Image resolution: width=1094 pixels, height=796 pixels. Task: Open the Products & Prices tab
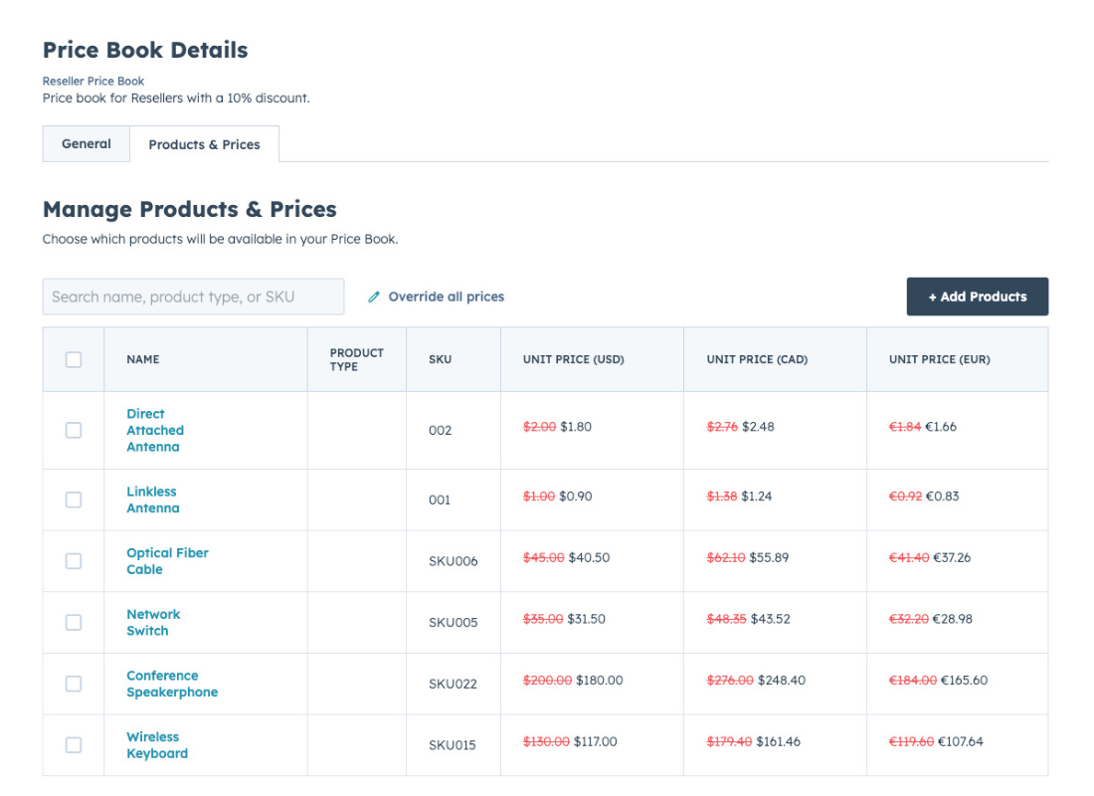(x=204, y=144)
